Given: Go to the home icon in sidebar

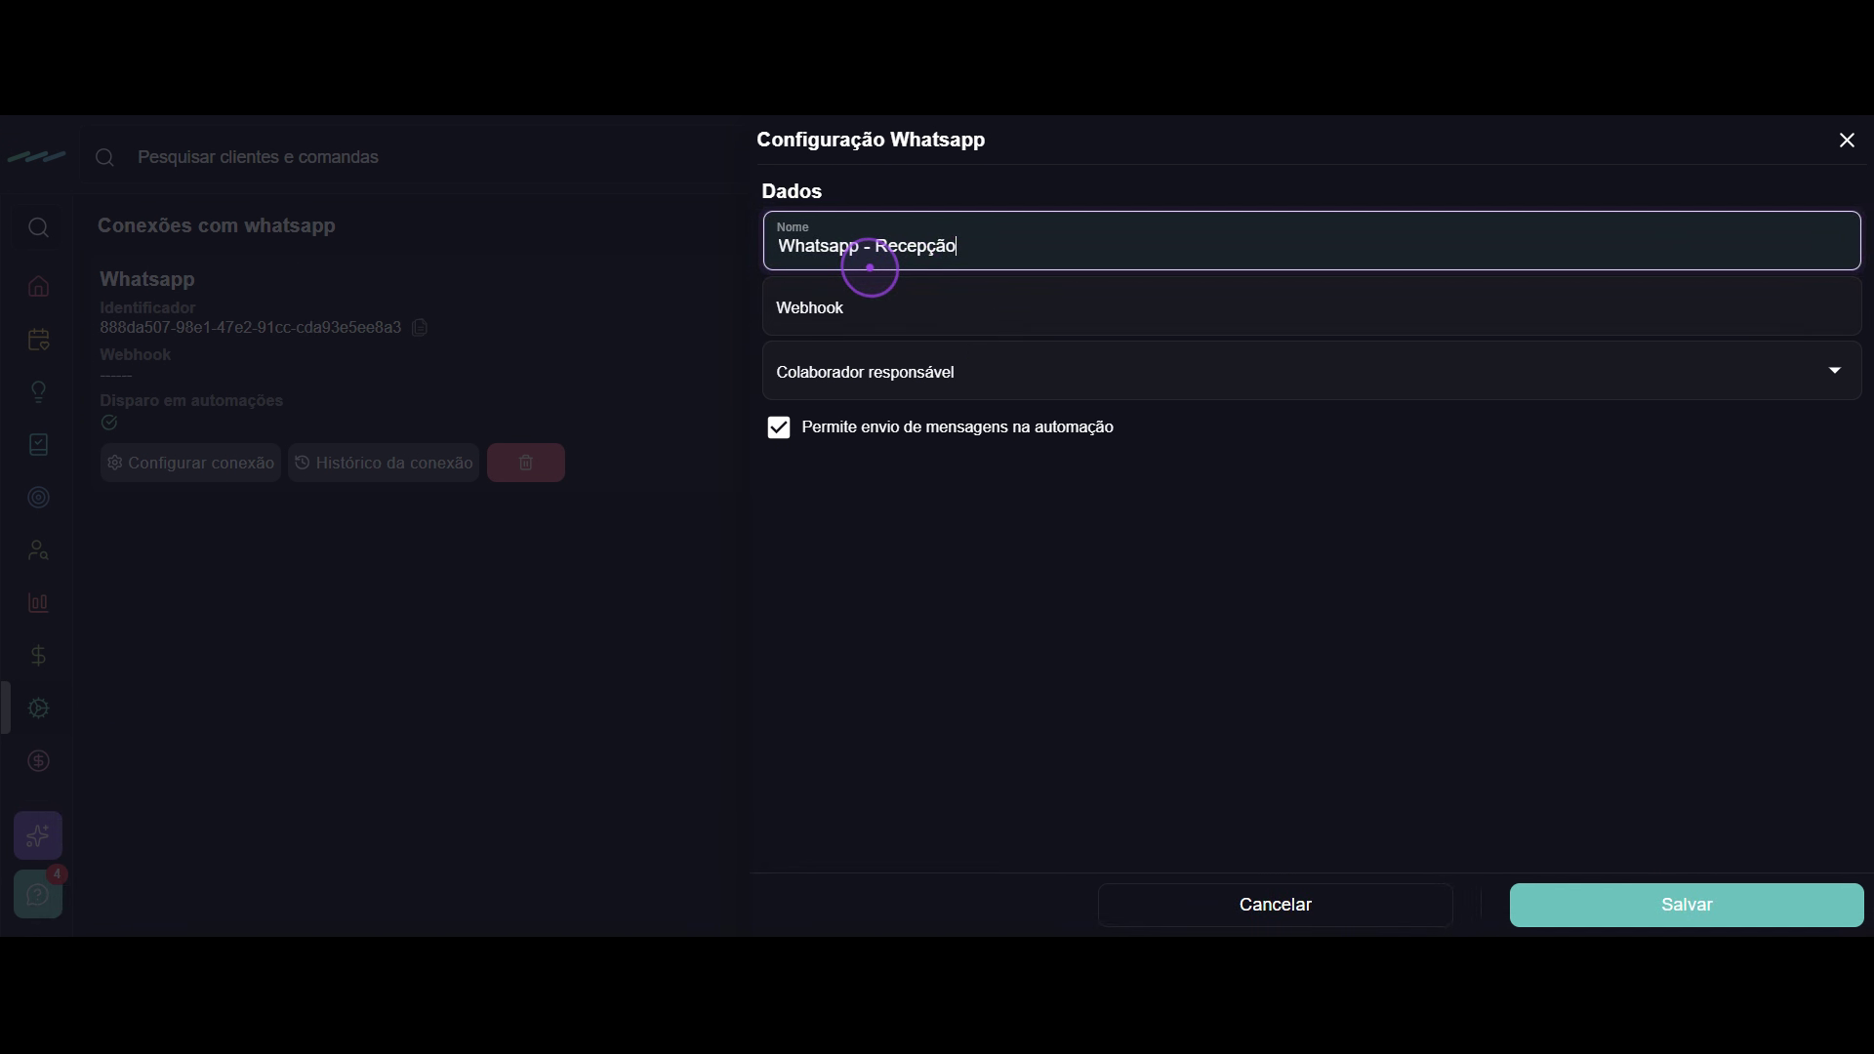Looking at the screenshot, I should [38, 286].
